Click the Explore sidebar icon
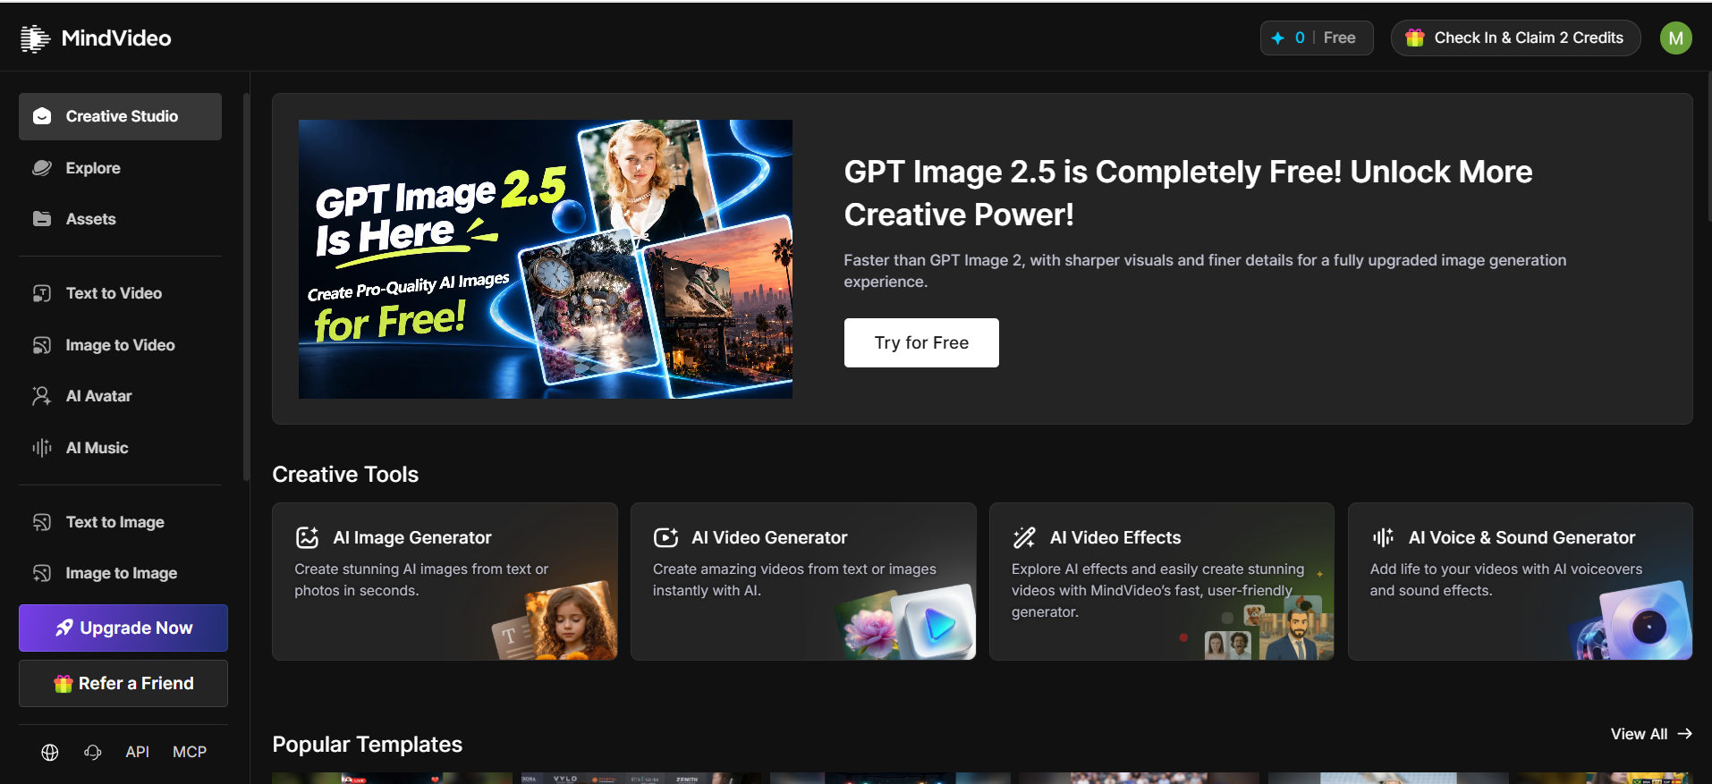 coord(42,168)
